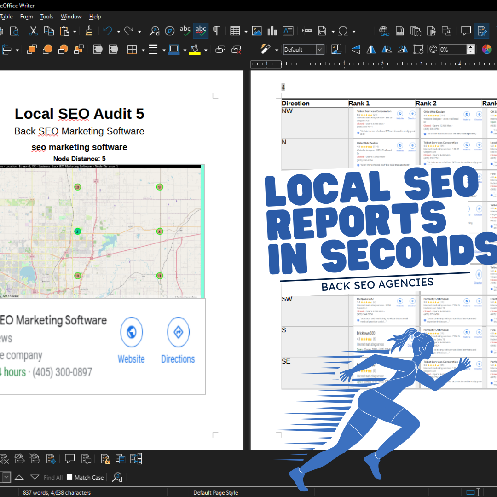Click the blue Border Color swatch
This screenshot has width=497, height=497.
[x=173, y=49]
